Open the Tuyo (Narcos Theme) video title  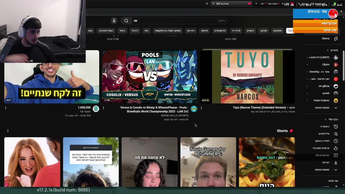tap(264, 108)
